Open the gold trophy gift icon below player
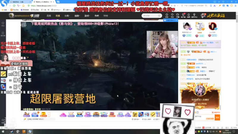The width and height of the screenshot is (238, 134). pyautogui.click(x=43, y=114)
